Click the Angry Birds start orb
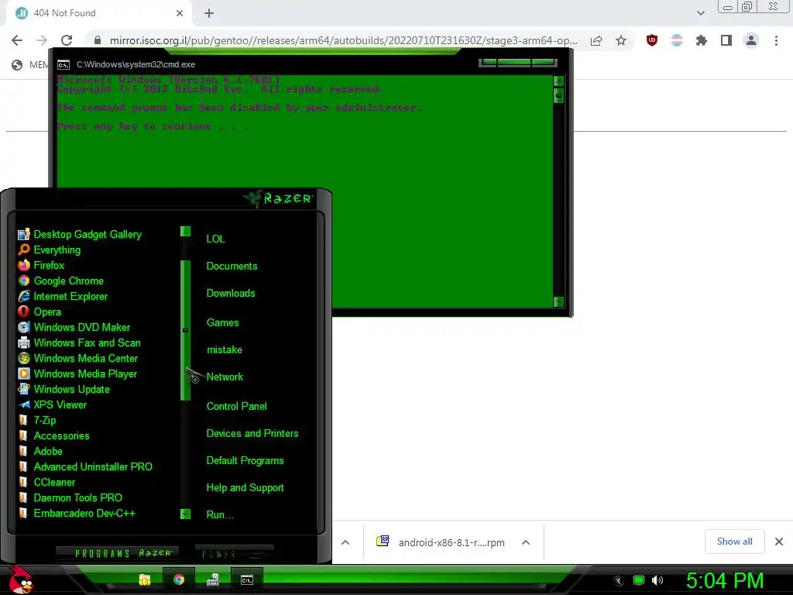The height and width of the screenshot is (595, 793). point(21,580)
